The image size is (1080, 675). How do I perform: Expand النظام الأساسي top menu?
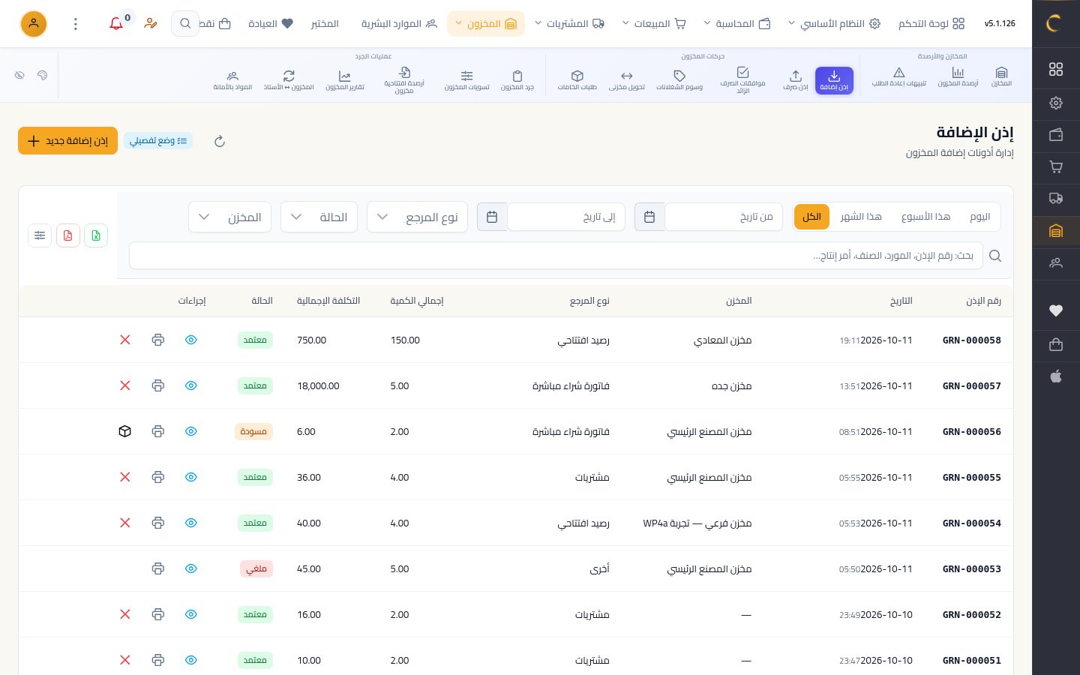coord(834,24)
